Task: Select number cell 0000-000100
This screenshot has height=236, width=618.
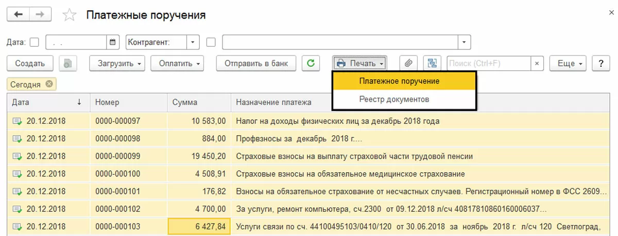Action: point(128,174)
